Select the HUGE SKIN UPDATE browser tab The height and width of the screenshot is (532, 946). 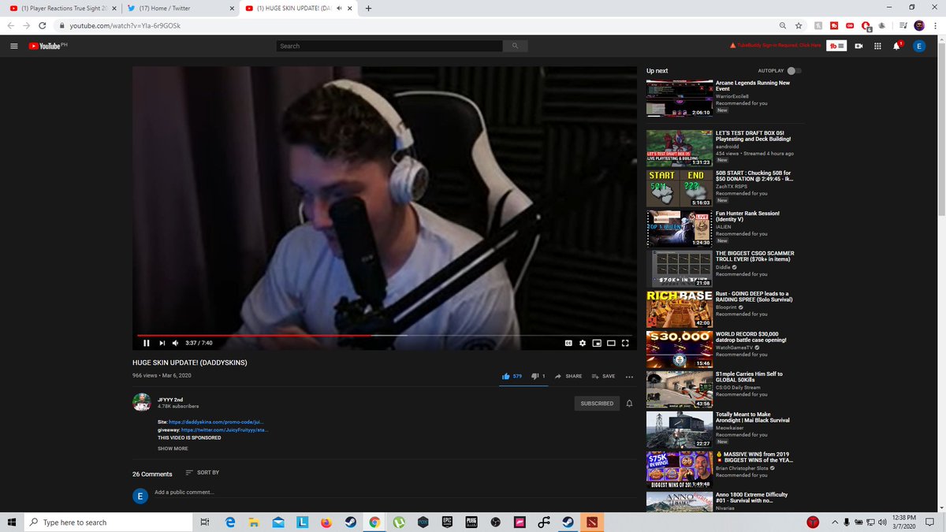coord(300,8)
